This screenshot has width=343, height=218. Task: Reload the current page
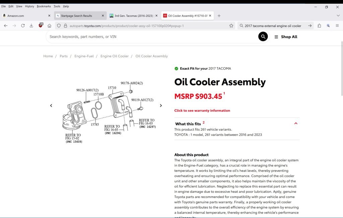point(23,26)
